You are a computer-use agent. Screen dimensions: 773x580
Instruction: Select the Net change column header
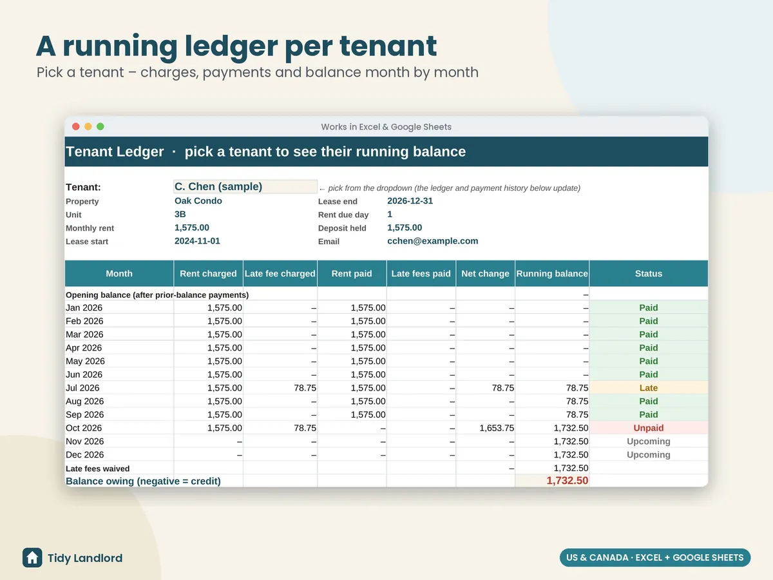pyautogui.click(x=485, y=273)
